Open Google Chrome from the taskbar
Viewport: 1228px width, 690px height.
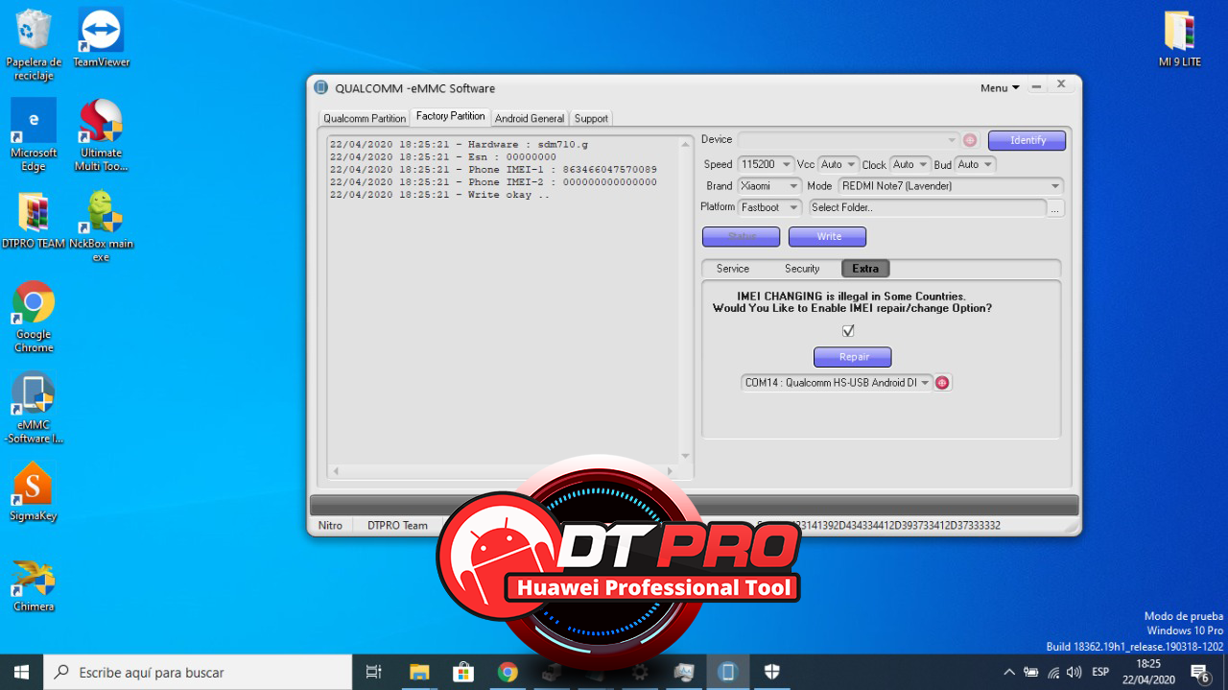508,672
